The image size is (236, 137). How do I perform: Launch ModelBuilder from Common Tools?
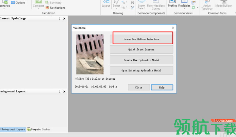(224, 4)
